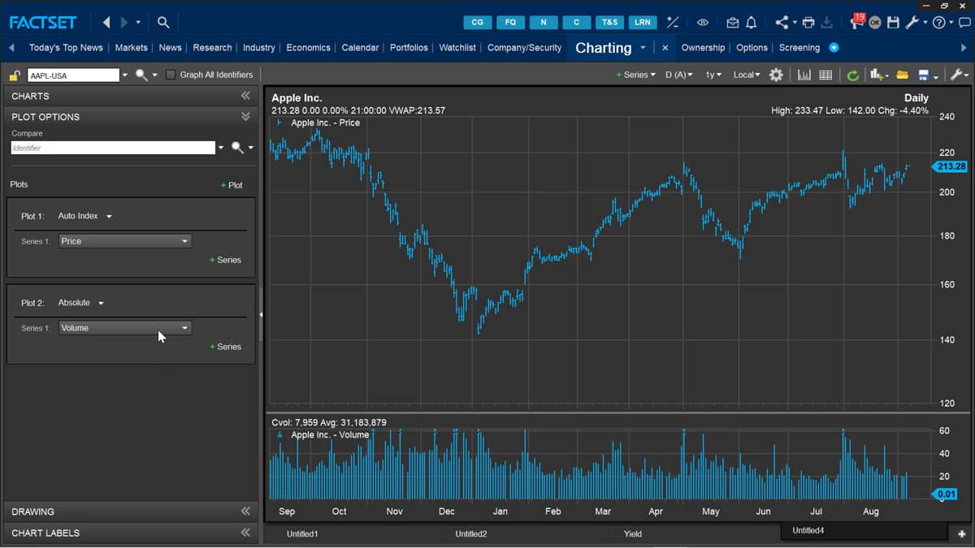The height and width of the screenshot is (548, 975).
Task: Open the Plot 2 Volume series combo box
Action: [x=125, y=328]
